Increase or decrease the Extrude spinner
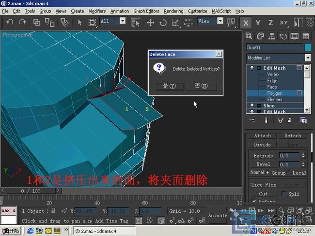Image resolution: width=315 pixels, height=236 pixels. coord(303,155)
